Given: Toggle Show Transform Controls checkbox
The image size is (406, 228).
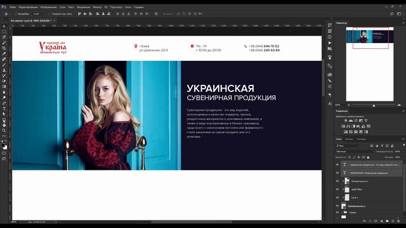Looking at the screenshot, I should coord(50,14).
